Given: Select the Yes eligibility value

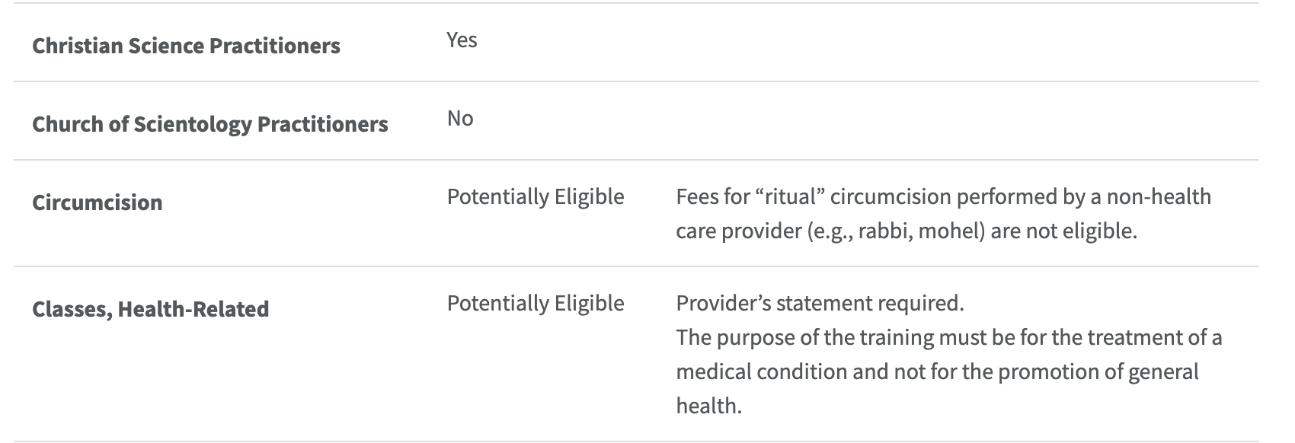Looking at the screenshot, I should click(462, 40).
